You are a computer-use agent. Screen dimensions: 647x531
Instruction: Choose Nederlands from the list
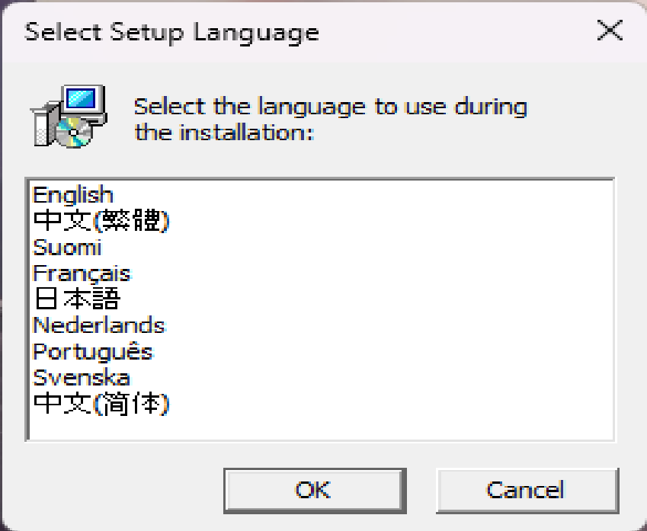99,325
